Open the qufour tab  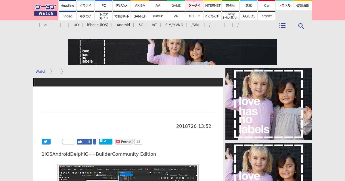pyautogui.click(x=158, y=16)
